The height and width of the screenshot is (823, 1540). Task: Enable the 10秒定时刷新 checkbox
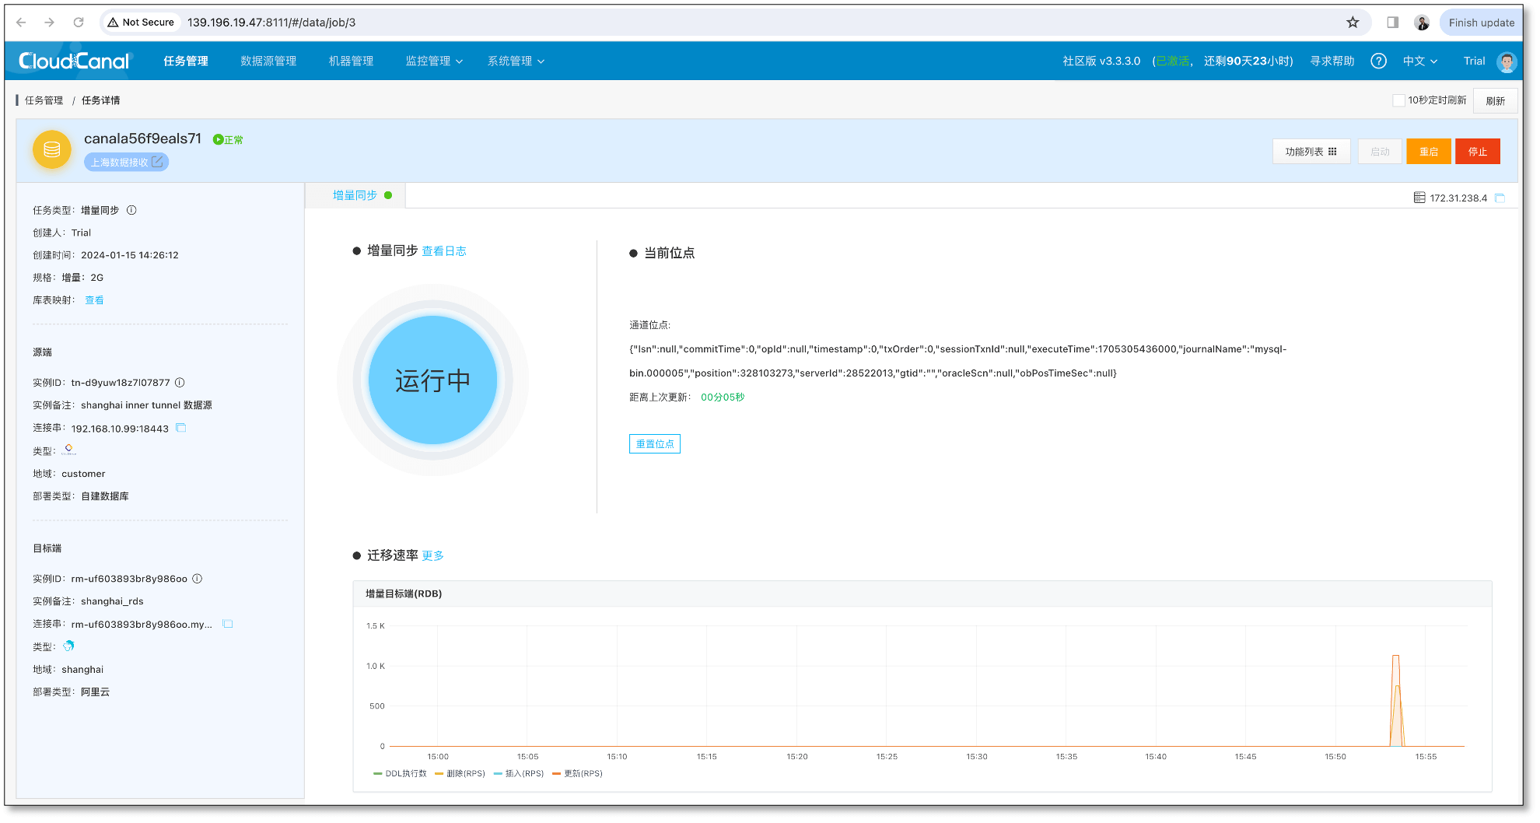point(1398,100)
